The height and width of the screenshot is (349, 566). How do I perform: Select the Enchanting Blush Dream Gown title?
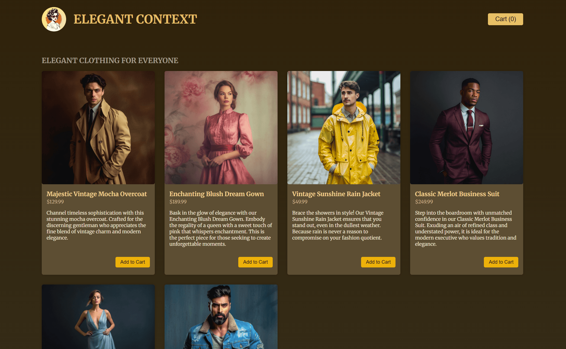tap(217, 194)
